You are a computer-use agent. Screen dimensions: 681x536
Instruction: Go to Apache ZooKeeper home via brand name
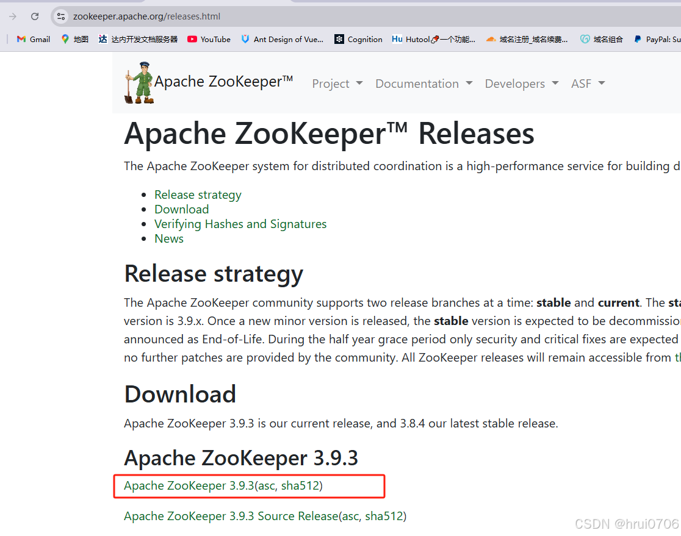coord(224,82)
